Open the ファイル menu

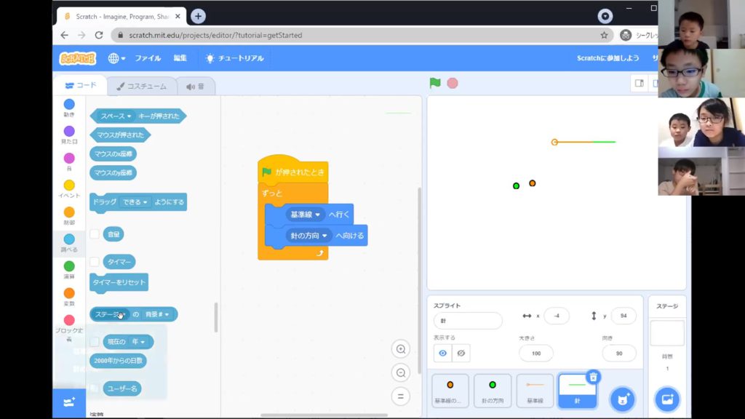(x=148, y=58)
